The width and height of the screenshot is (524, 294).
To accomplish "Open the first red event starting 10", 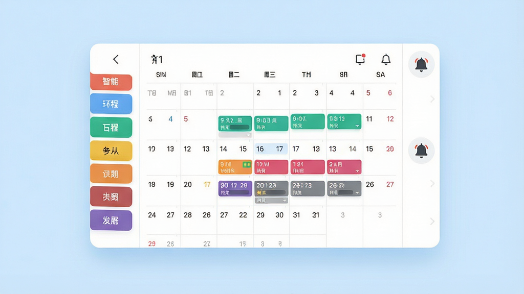I will click(x=271, y=167).
